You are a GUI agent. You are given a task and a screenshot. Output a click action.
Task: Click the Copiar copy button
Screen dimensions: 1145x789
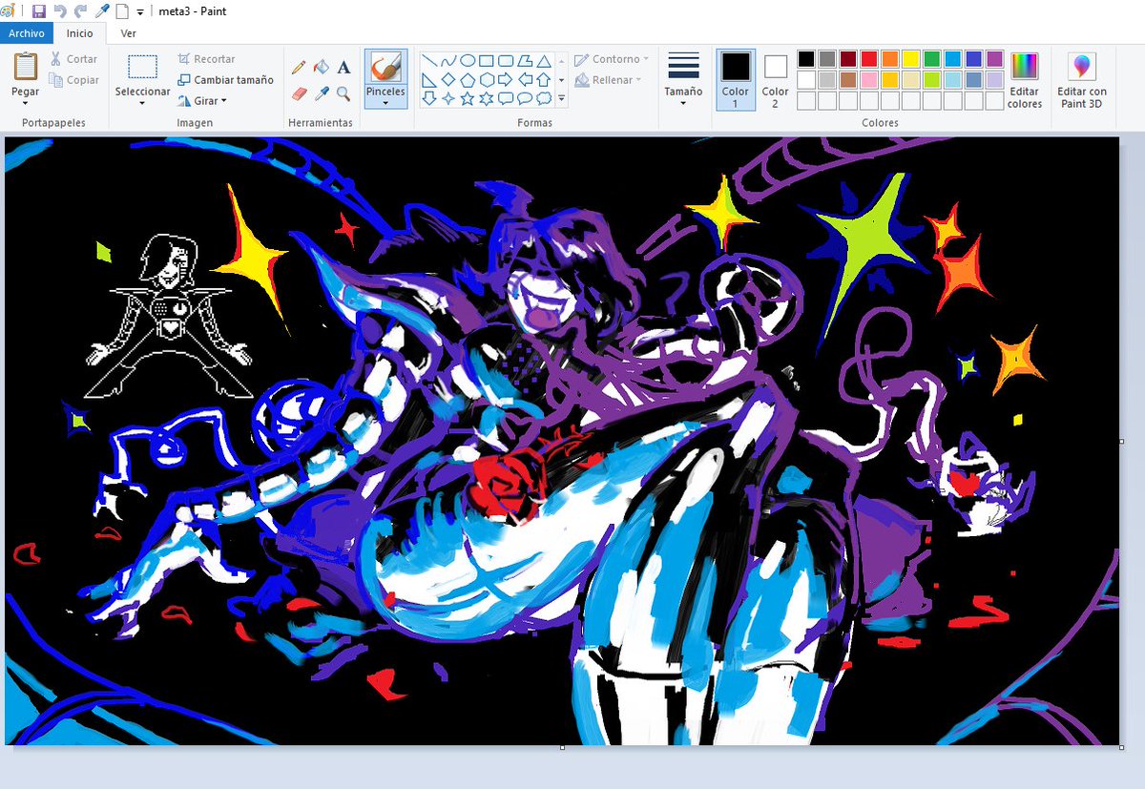pyautogui.click(x=74, y=80)
